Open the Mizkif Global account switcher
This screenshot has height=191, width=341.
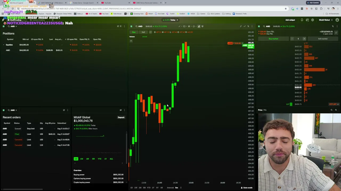(326, 20)
